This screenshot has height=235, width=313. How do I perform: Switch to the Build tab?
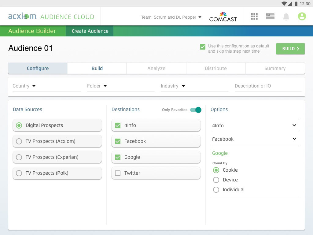[97, 69]
